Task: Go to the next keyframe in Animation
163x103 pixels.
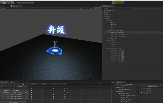Action: (x=14, y=84)
